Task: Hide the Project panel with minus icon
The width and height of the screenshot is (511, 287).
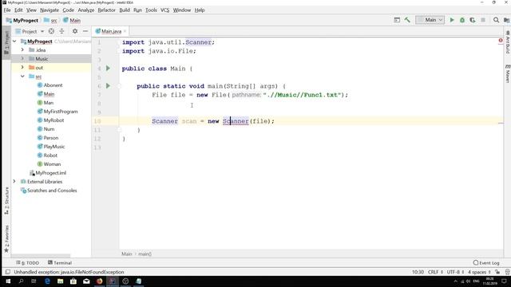Action: pyautogui.click(x=85, y=31)
